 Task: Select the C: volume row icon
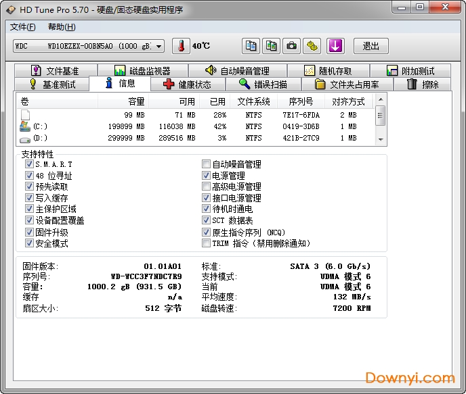click(25, 126)
